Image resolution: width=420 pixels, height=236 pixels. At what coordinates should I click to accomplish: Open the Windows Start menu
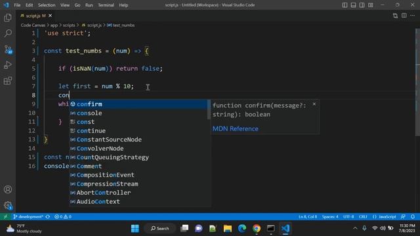click(x=135, y=229)
